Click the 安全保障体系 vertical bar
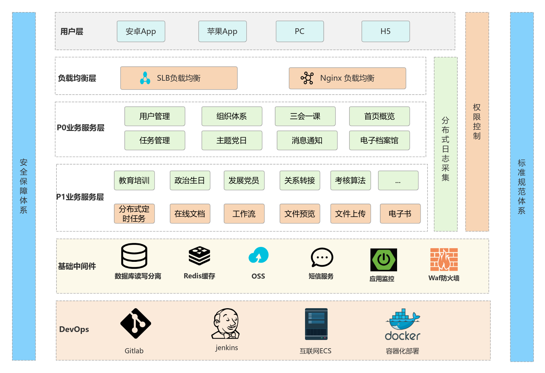 tap(24, 186)
